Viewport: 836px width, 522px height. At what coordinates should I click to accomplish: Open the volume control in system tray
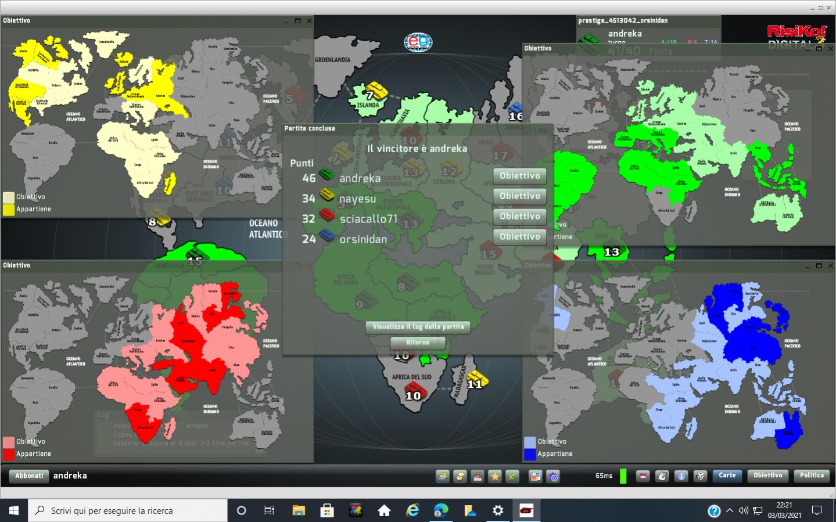pyautogui.click(x=743, y=511)
